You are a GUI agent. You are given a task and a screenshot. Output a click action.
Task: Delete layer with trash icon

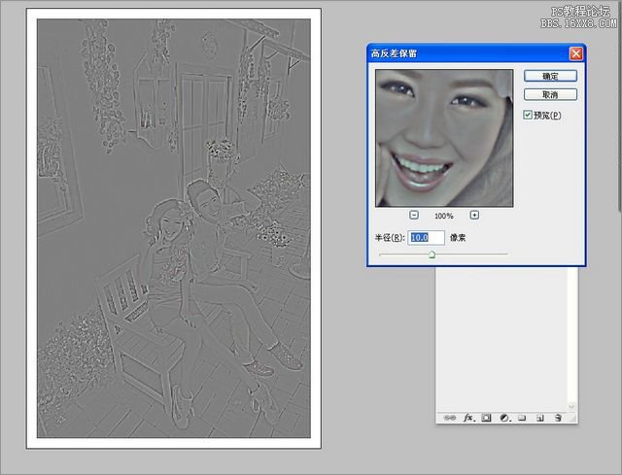coord(558,417)
